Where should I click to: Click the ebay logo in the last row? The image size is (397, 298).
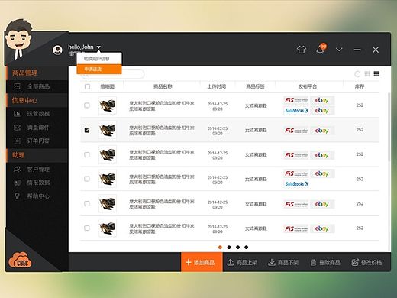[322, 228]
